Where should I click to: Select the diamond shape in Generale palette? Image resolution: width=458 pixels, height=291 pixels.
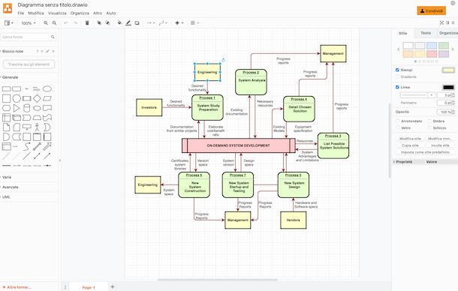click(x=37, y=99)
